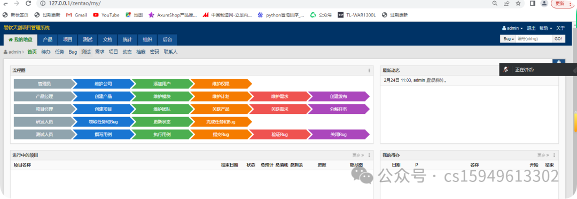The height and width of the screenshot is (199, 577).
Task: Click the 关于 about link
Action: (560, 28)
